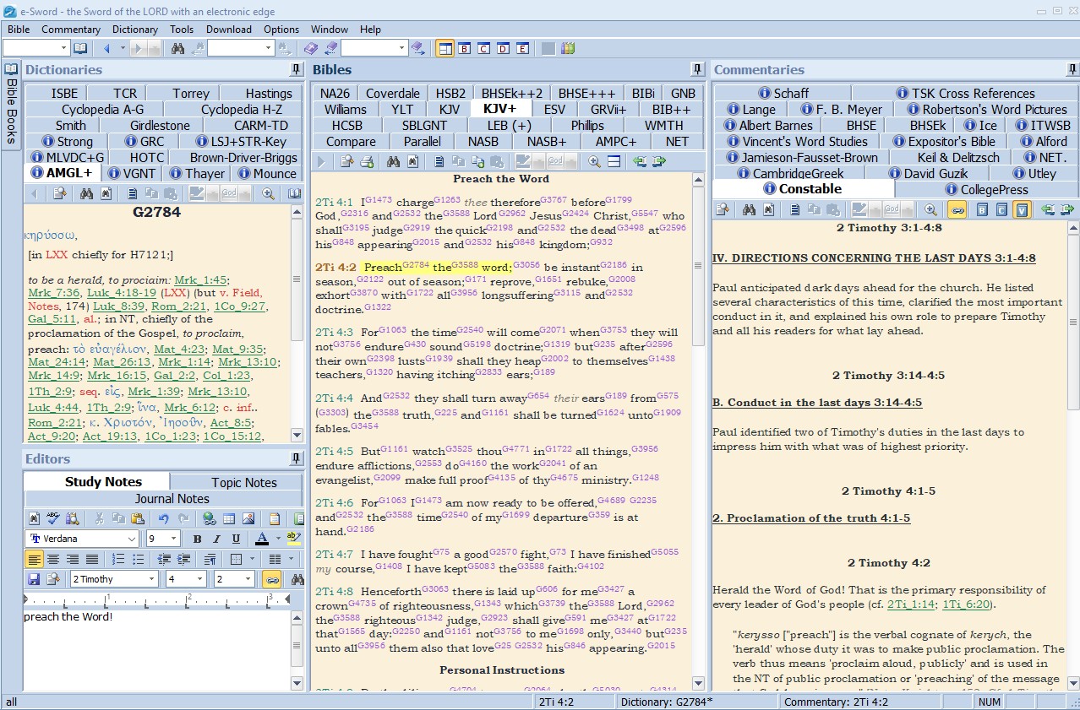
Task: Switch to the ESV Bible tab
Action: click(x=554, y=109)
